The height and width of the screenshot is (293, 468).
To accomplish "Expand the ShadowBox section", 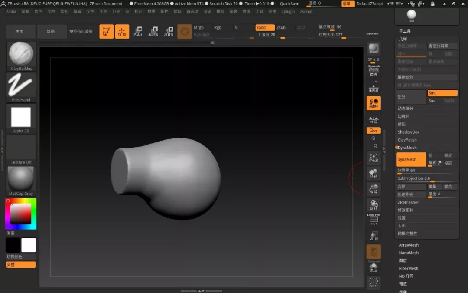I will (408, 132).
